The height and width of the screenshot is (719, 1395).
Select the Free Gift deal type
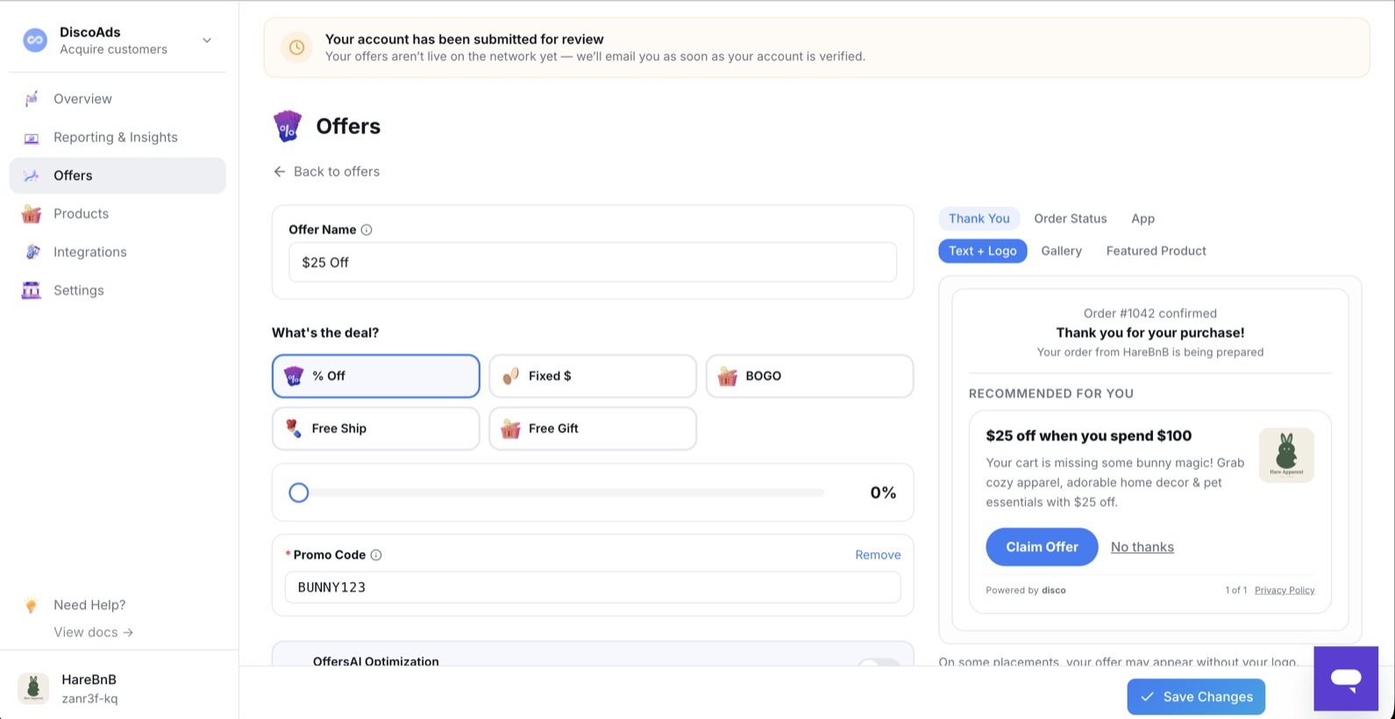[593, 429]
